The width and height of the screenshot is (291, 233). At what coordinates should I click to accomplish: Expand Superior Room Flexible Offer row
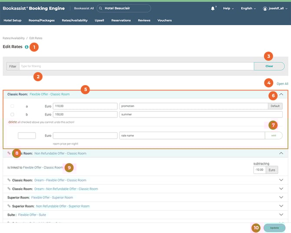click(281, 197)
